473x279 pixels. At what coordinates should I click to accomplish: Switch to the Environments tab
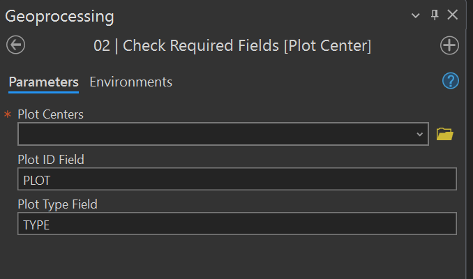tap(131, 82)
